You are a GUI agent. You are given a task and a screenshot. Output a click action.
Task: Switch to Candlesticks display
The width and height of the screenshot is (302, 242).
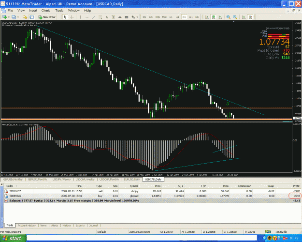[214, 17]
